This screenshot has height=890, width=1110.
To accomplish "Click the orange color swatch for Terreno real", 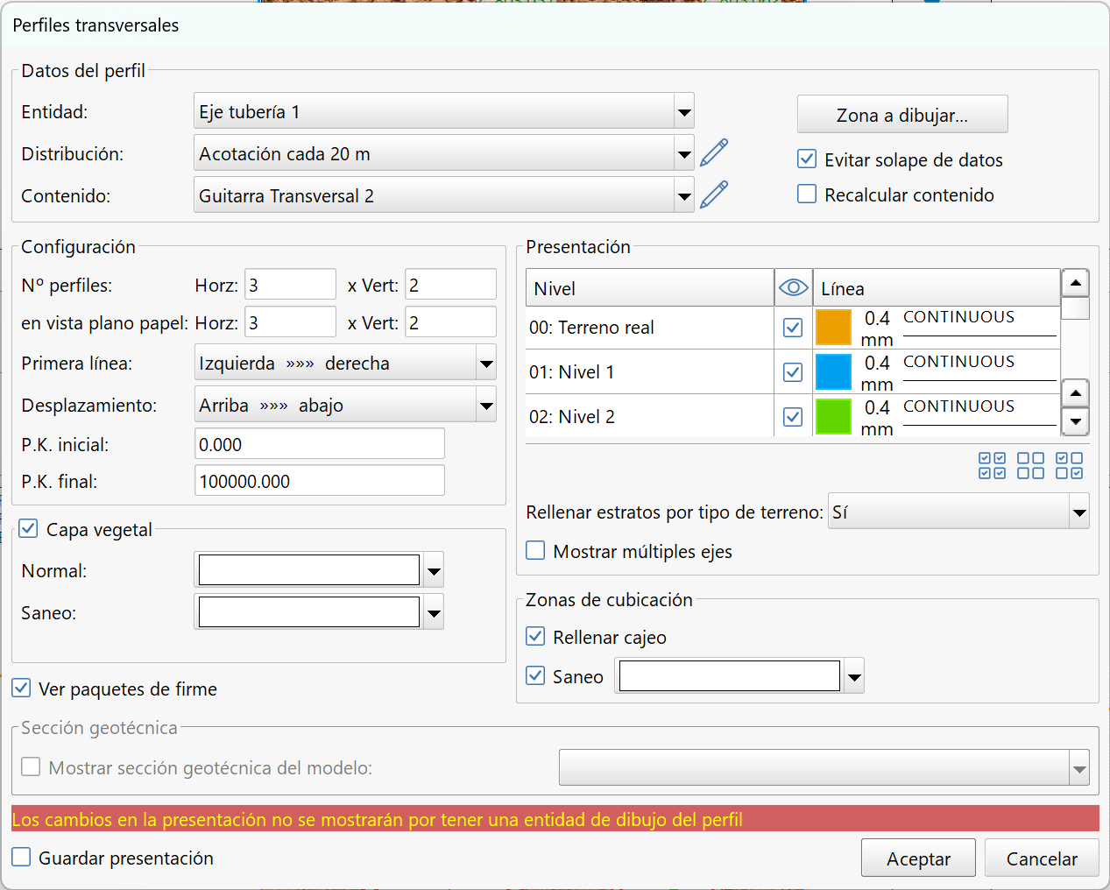I will click(833, 328).
